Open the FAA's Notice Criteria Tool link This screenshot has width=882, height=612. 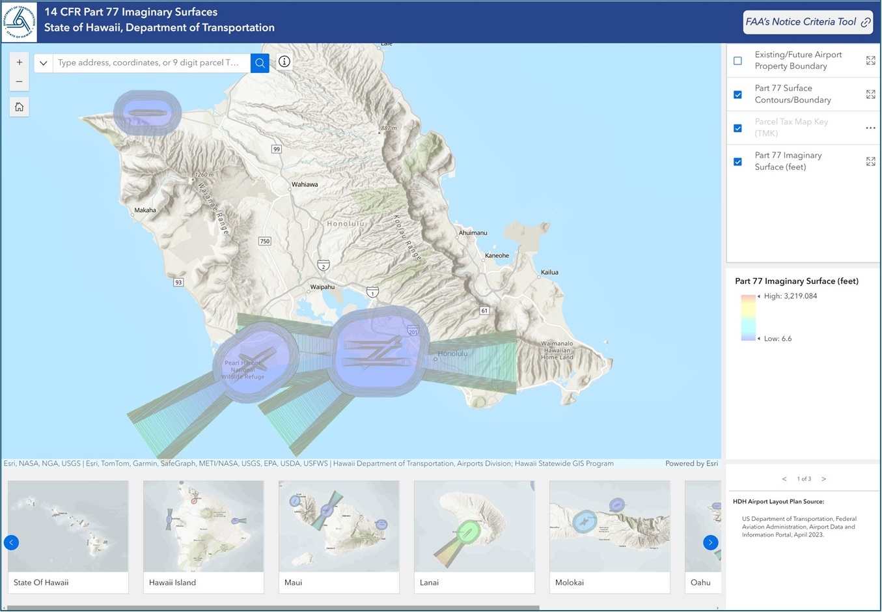(x=807, y=21)
